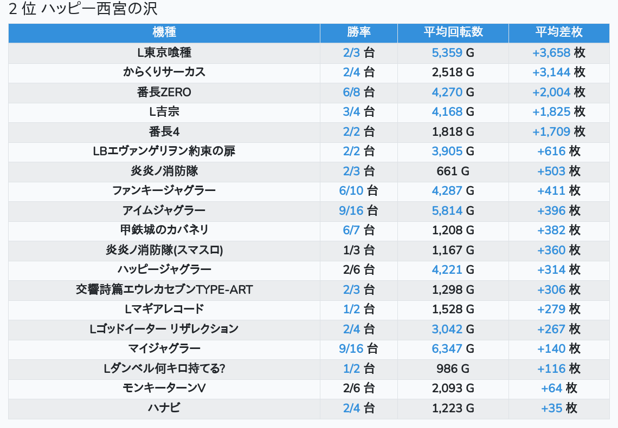Click the 6/10 台 win rate for ファンキージャグラー
The image size is (618, 428).
(359, 191)
